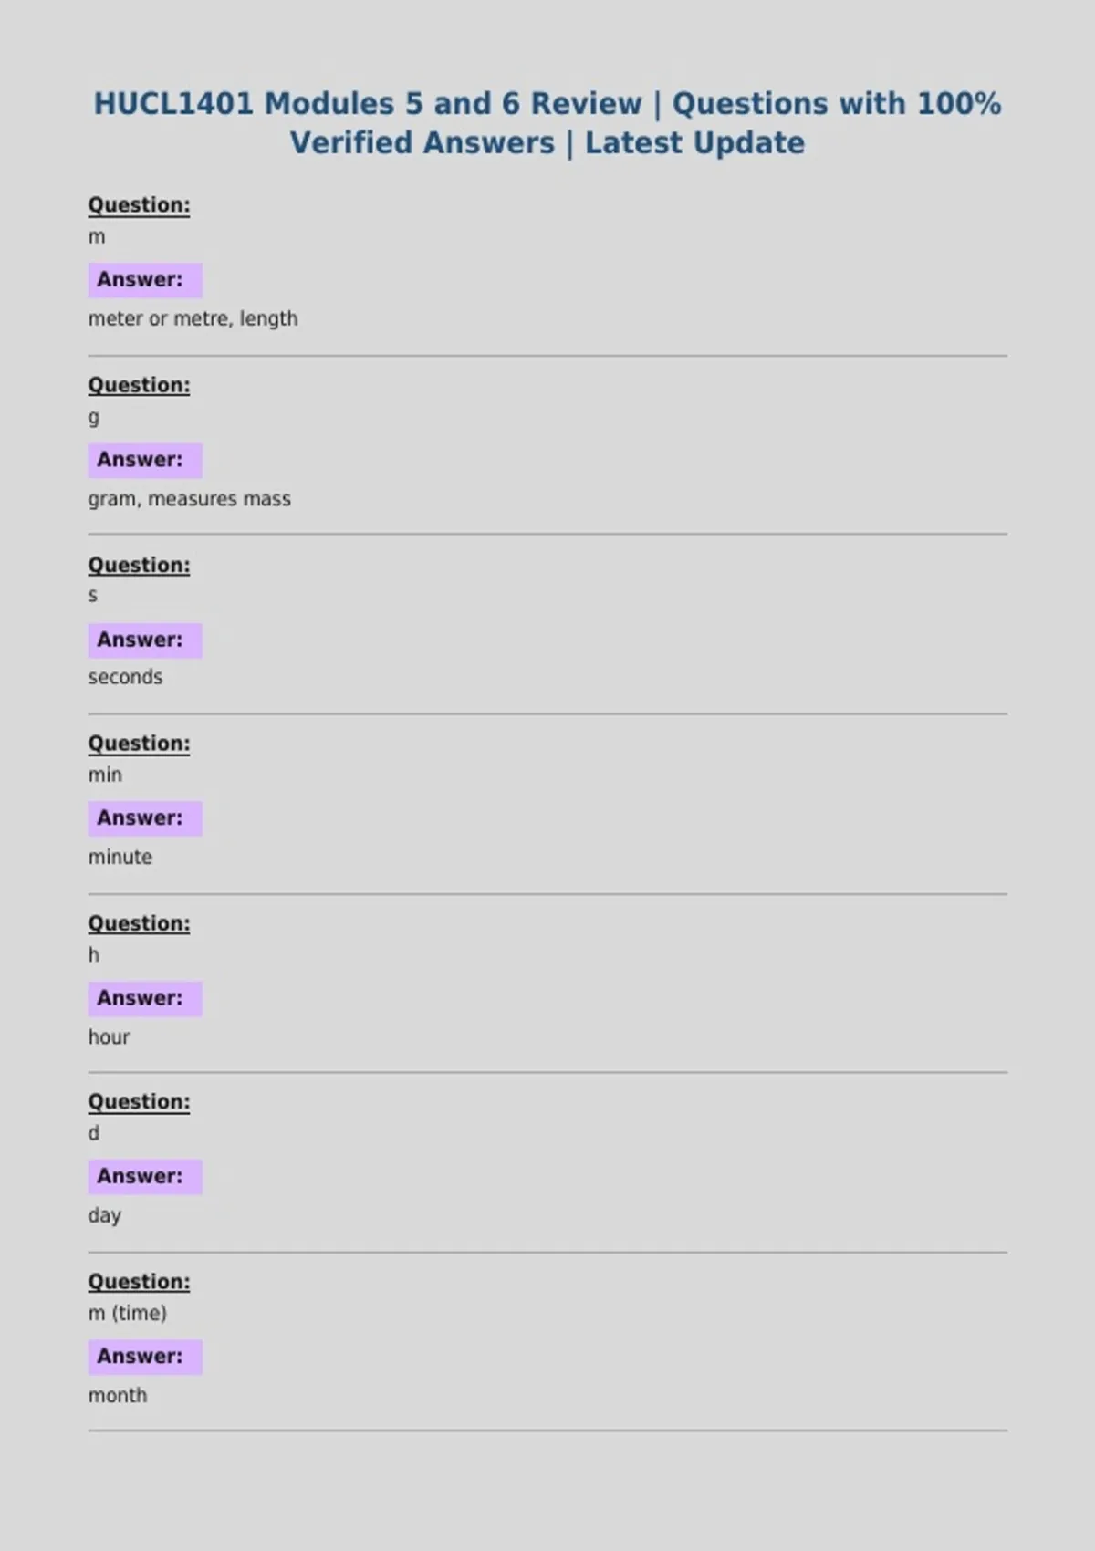Click the Question label above 's'

click(139, 565)
